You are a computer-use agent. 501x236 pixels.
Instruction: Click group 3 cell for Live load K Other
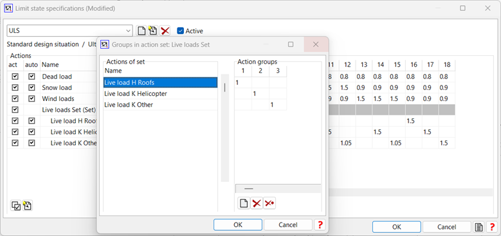pyautogui.click(x=278, y=105)
